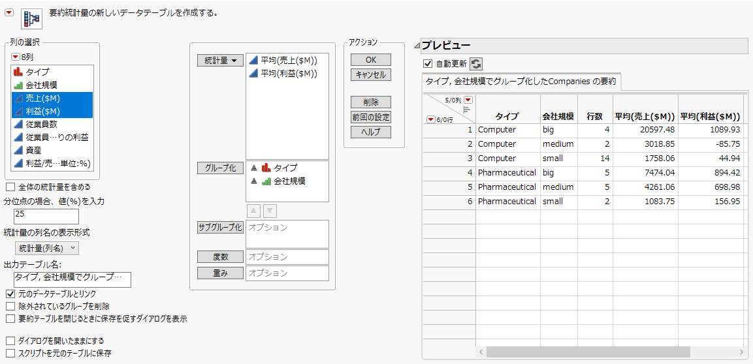The height and width of the screenshot is (364, 753).
Task: Click the 前回の設定 button
Action: tap(371, 117)
